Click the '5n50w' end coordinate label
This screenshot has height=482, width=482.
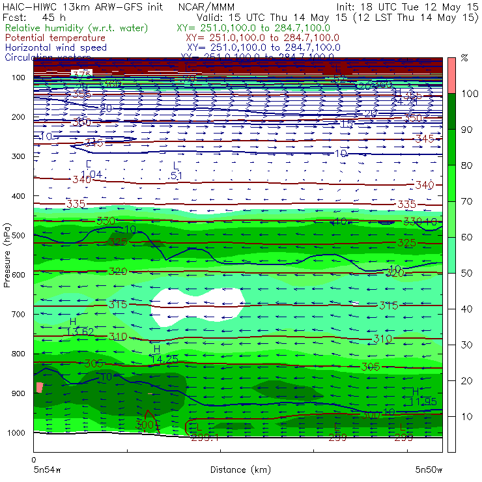(429, 470)
